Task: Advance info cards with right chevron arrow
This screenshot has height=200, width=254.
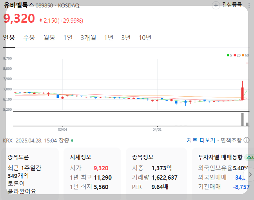Action: (250, 175)
